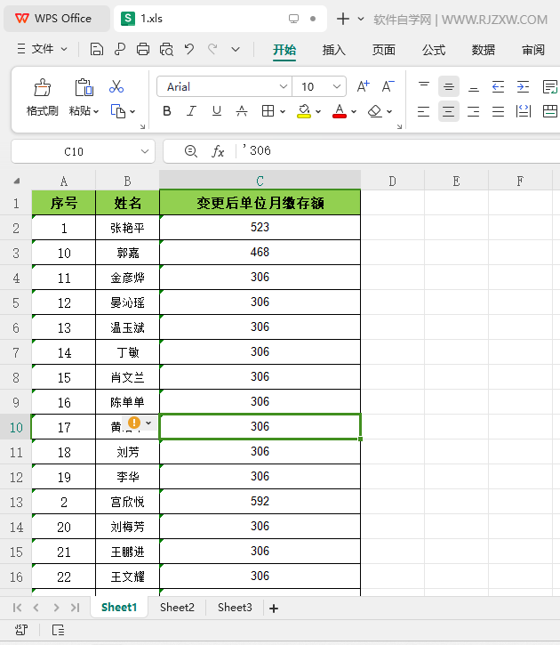Toggle align left
The height and width of the screenshot is (645, 560).
pos(424,111)
